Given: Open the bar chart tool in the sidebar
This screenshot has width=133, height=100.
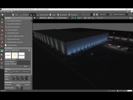Looking at the screenshot, I should pos(2,34).
